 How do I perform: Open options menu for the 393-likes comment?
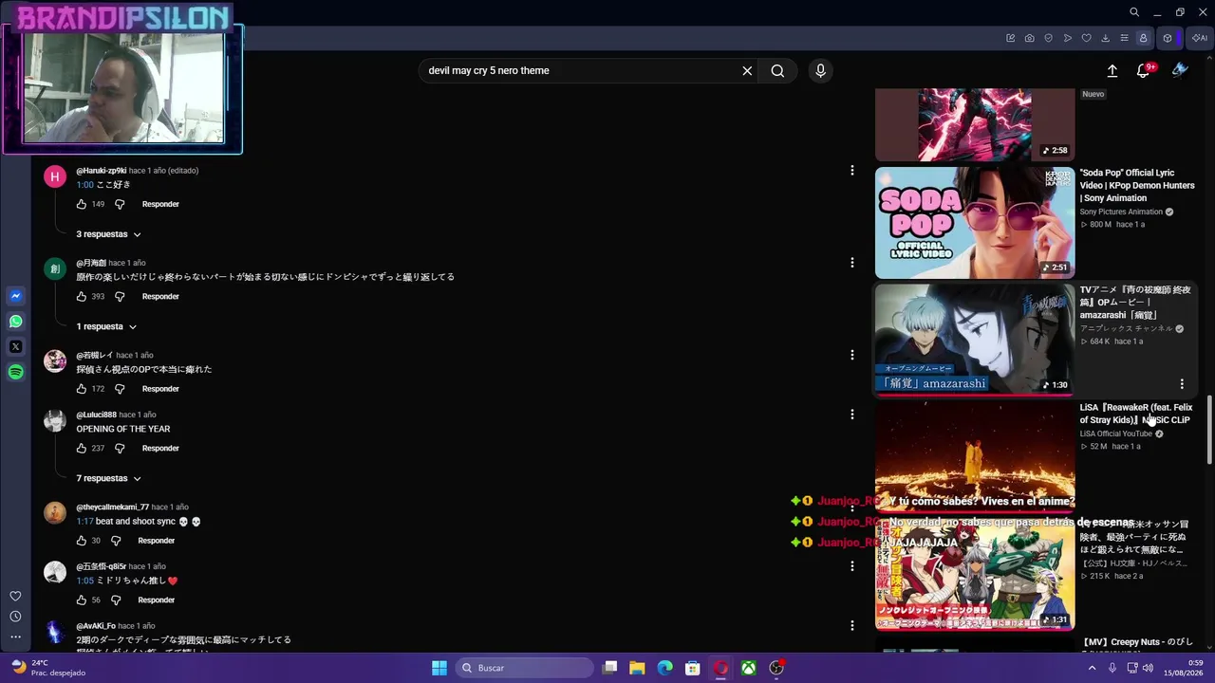pos(852,263)
